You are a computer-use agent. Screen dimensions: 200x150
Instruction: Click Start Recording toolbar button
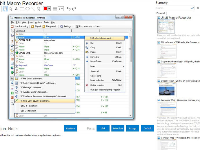point(20,26)
